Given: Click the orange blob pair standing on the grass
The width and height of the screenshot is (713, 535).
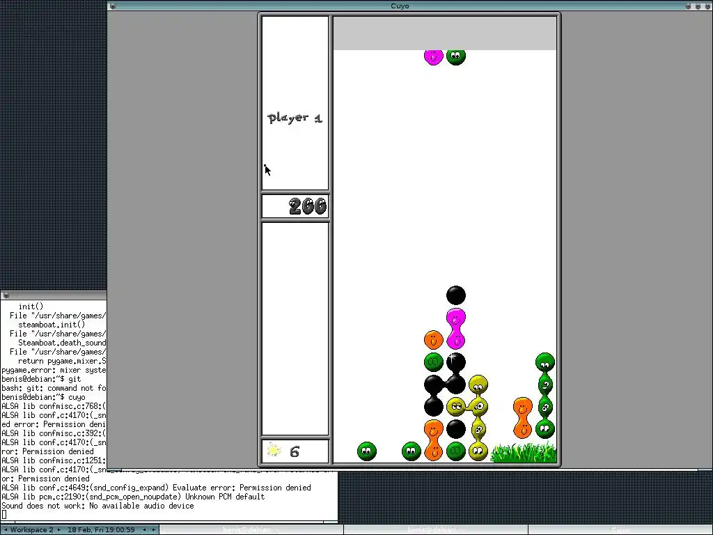Looking at the screenshot, I should pos(522,418).
